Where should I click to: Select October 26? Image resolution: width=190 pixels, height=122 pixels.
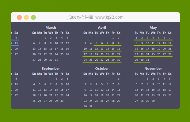click(102, 101)
